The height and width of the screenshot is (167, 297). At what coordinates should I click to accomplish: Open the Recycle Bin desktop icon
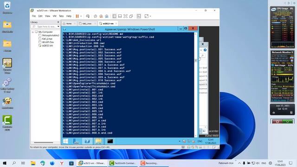point(7,8)
